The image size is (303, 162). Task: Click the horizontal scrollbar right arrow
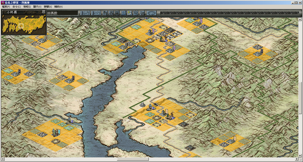pyautogui.click(x=297, y=159)
